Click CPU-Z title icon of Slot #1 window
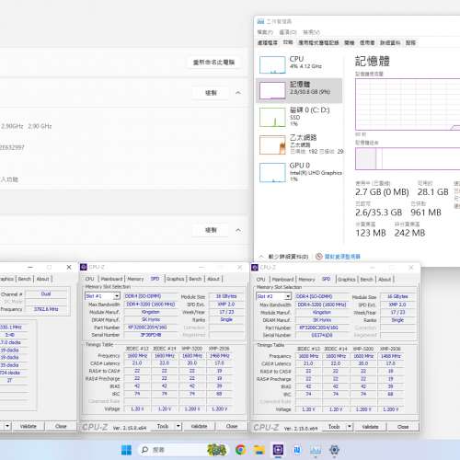This screenshot has height=460, width=460. [x=84, y=267]
